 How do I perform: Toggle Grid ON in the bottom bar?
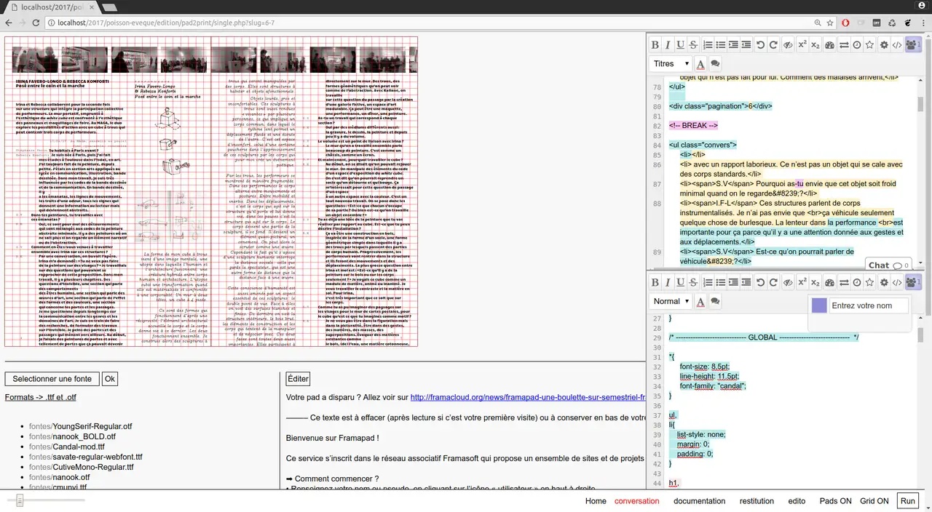click(874, 501)
